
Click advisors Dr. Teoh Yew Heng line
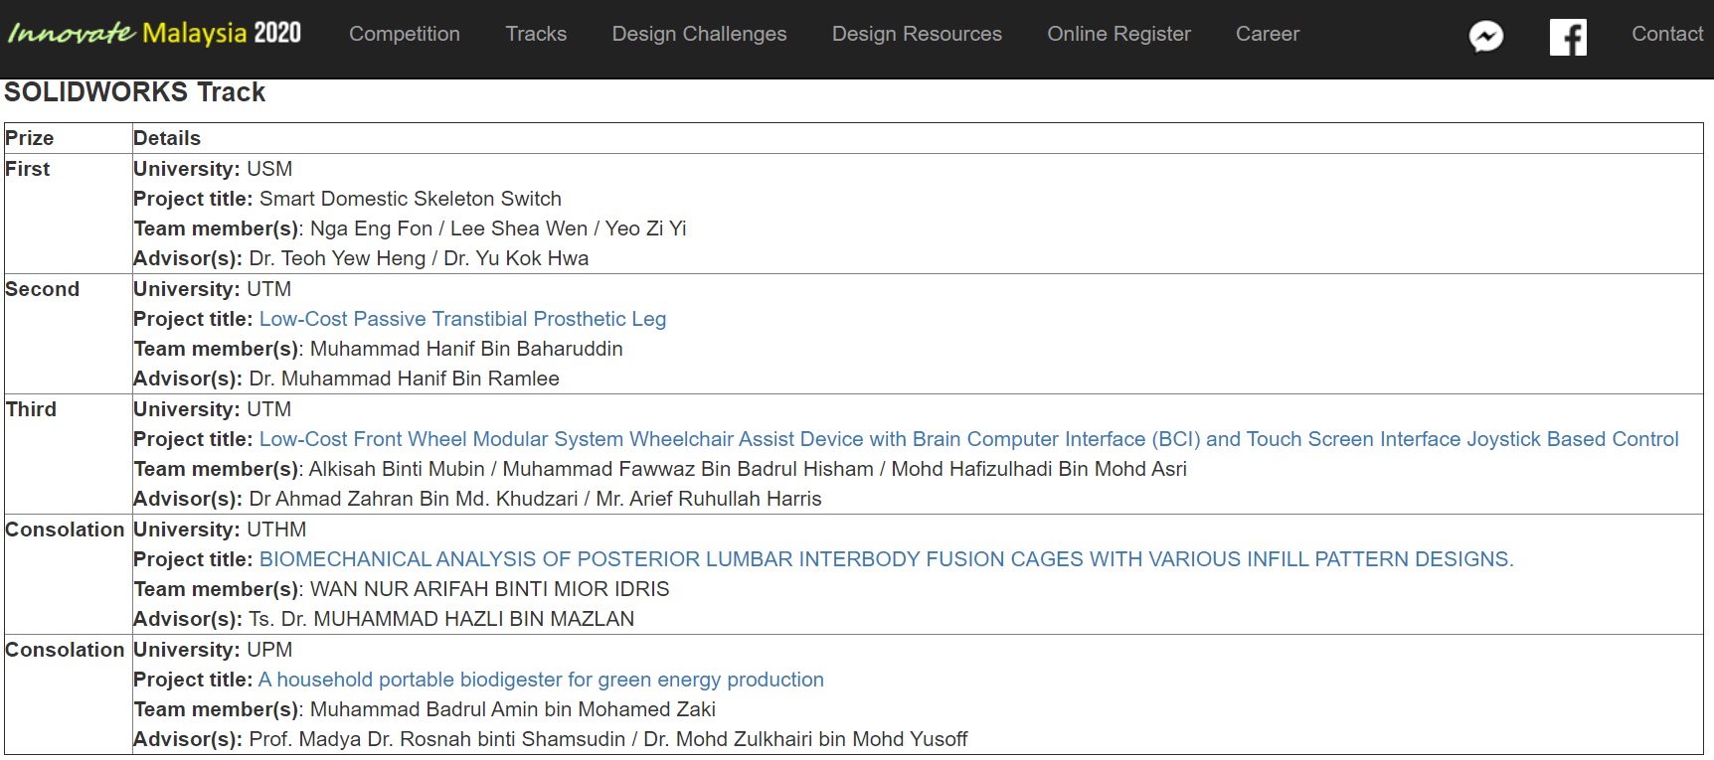361,258
